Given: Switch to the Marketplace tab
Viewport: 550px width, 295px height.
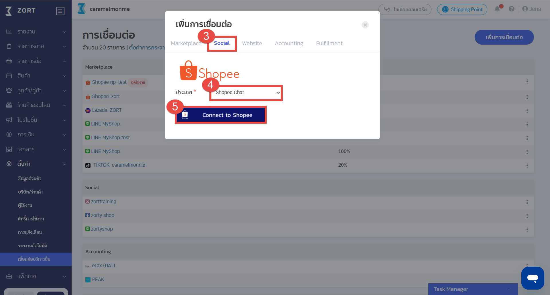Looking at the screenshot, I should [x=186, y=43].
